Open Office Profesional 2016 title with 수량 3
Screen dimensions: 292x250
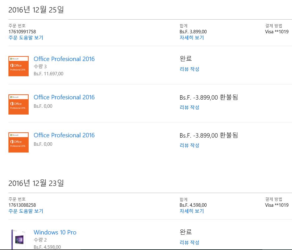click(x=64, y=59)
